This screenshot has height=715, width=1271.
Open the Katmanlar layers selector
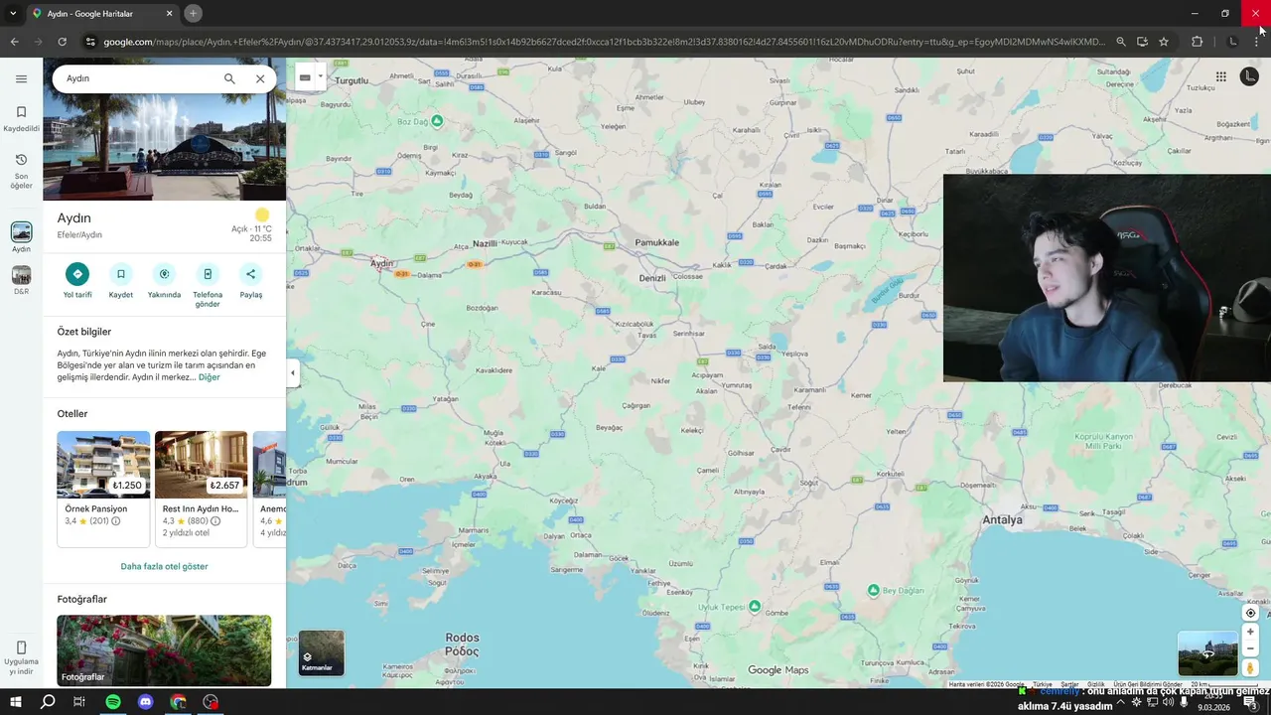tap(322, 652)
